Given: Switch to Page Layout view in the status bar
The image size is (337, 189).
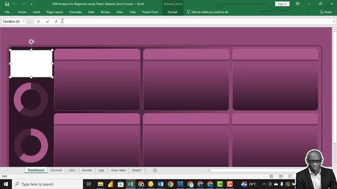Looking at the screenshot, I should pos(281,176).
